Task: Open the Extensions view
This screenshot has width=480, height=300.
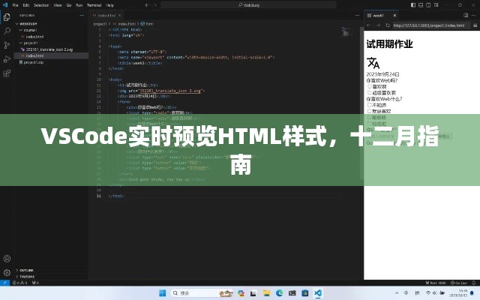Action: point(7,73)
